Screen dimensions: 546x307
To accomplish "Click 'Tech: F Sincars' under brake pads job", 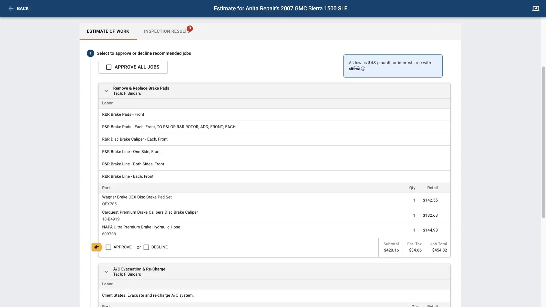I will tap(127, 94).
